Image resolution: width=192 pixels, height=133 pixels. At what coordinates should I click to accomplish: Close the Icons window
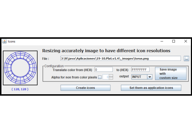coord(186,41)
